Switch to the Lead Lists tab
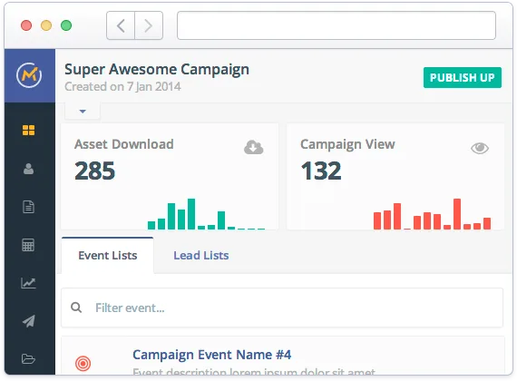The width and height of the screenshot is (517, 381). click(x=201, y=255)
